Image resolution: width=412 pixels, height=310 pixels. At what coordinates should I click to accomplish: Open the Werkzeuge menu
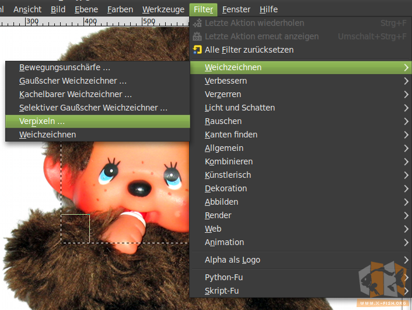click(163, 9)
